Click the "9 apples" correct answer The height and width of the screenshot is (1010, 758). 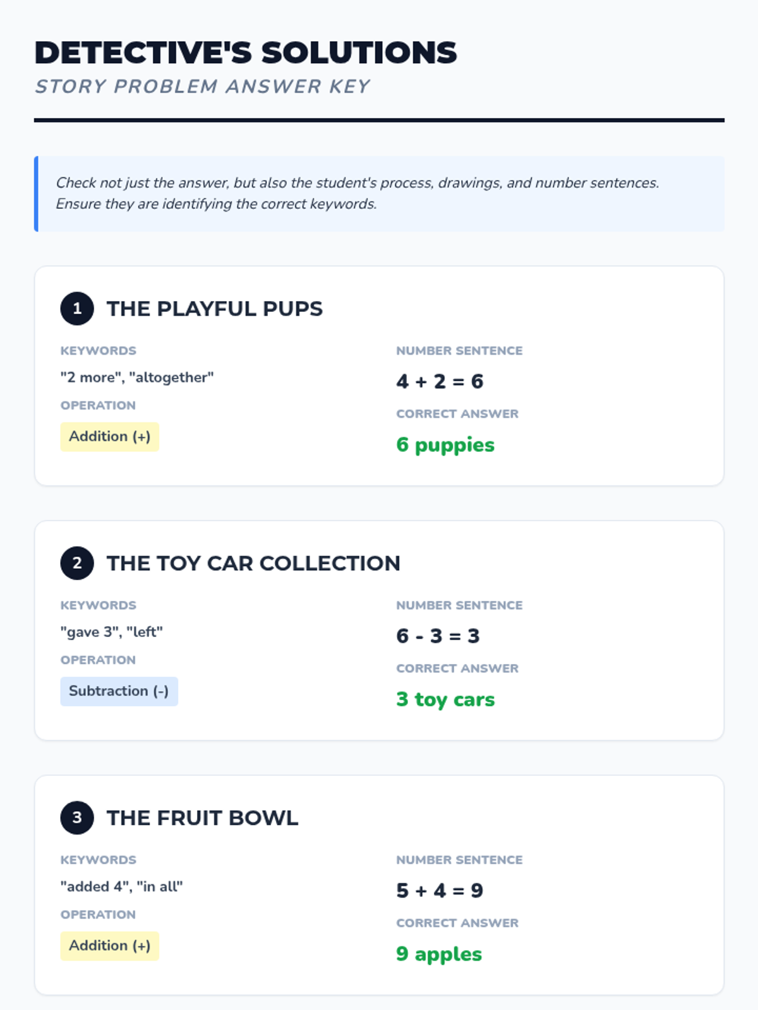[x=439, y=954]
